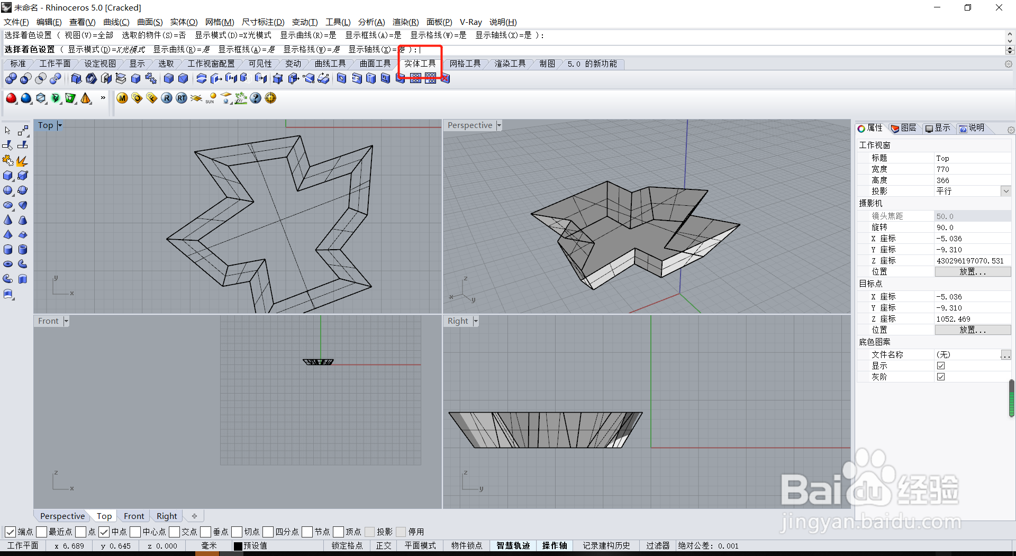1016x556 pixels.
Task: Toggle 正交 ortho mode in status bar
Action: tap(384, 546)
